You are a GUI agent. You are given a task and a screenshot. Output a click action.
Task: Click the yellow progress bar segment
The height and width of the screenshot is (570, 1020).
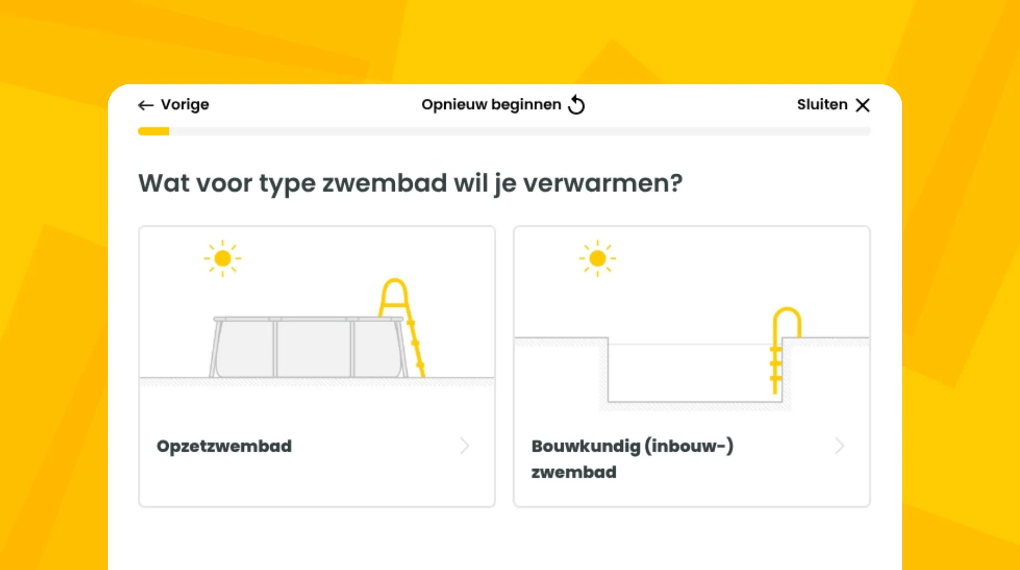point(153,132)
